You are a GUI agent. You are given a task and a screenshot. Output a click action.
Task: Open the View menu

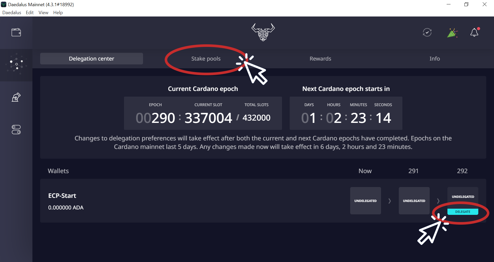coord(43,13)
